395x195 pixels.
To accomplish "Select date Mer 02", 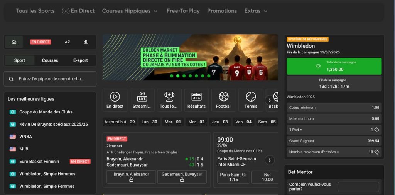I will point(196,122).
